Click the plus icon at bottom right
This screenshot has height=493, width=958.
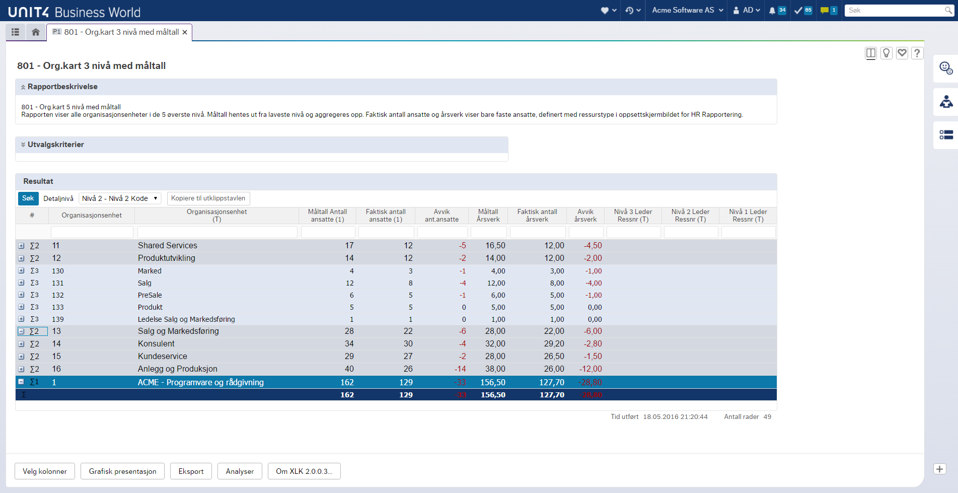tap(940, 469)
